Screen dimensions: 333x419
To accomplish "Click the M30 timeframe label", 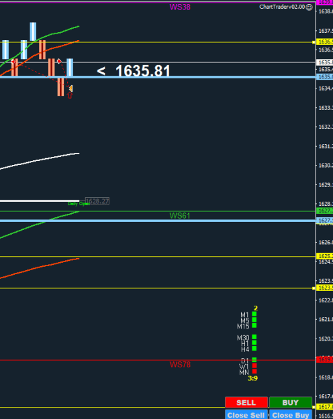I will coord(243,338).
